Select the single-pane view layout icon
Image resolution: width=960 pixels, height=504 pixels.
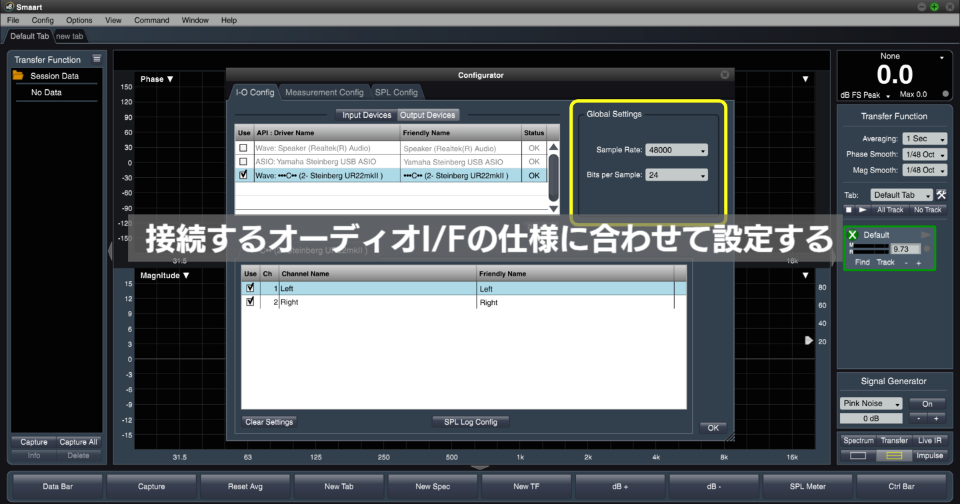(858, 455)
